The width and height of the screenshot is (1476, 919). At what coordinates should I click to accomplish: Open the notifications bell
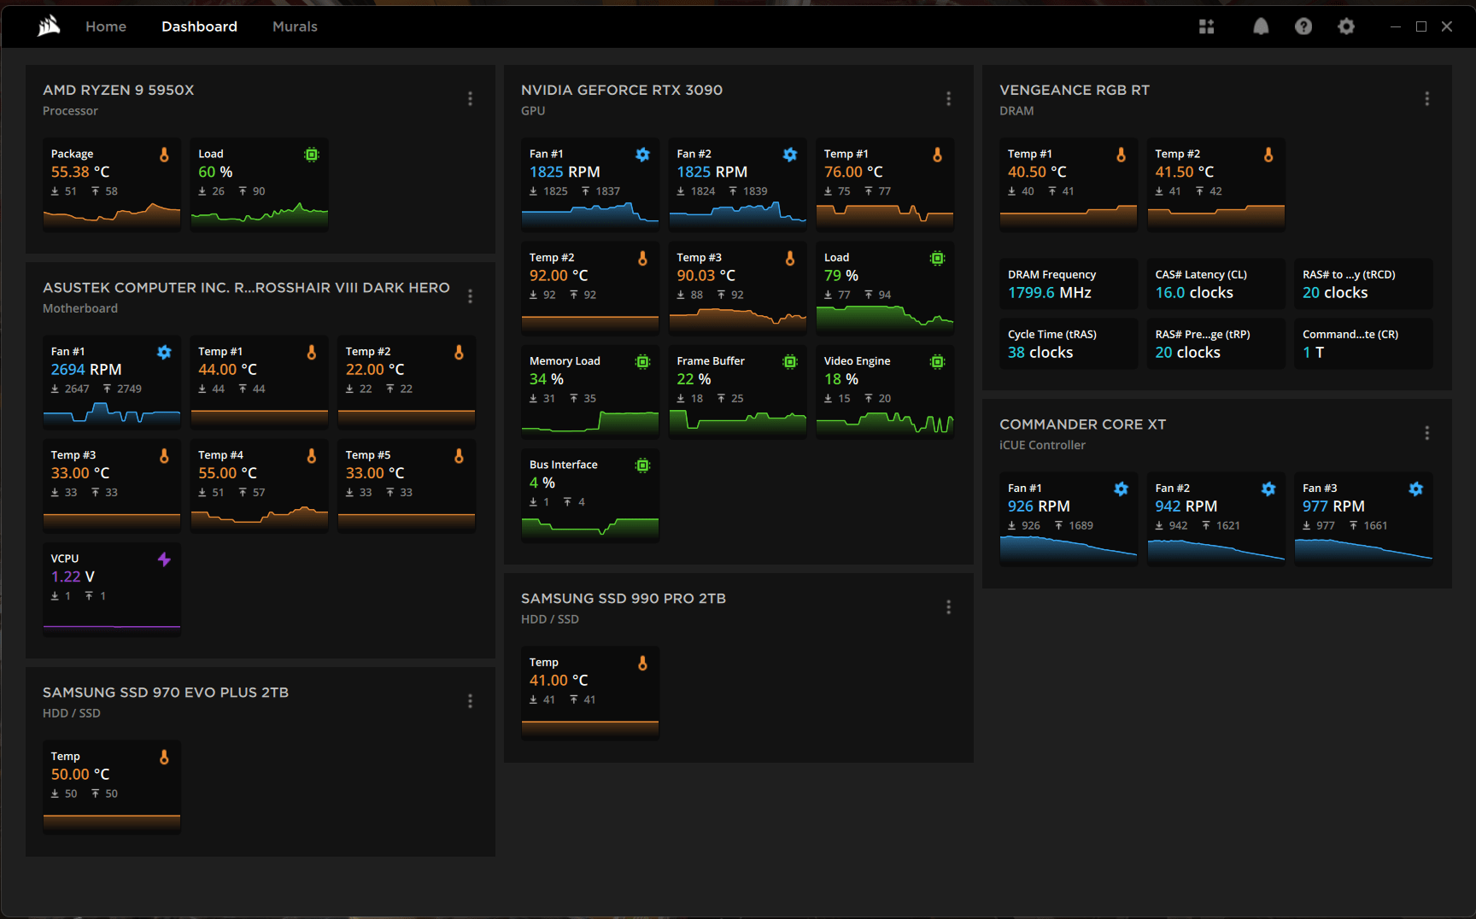(1261, 26)
